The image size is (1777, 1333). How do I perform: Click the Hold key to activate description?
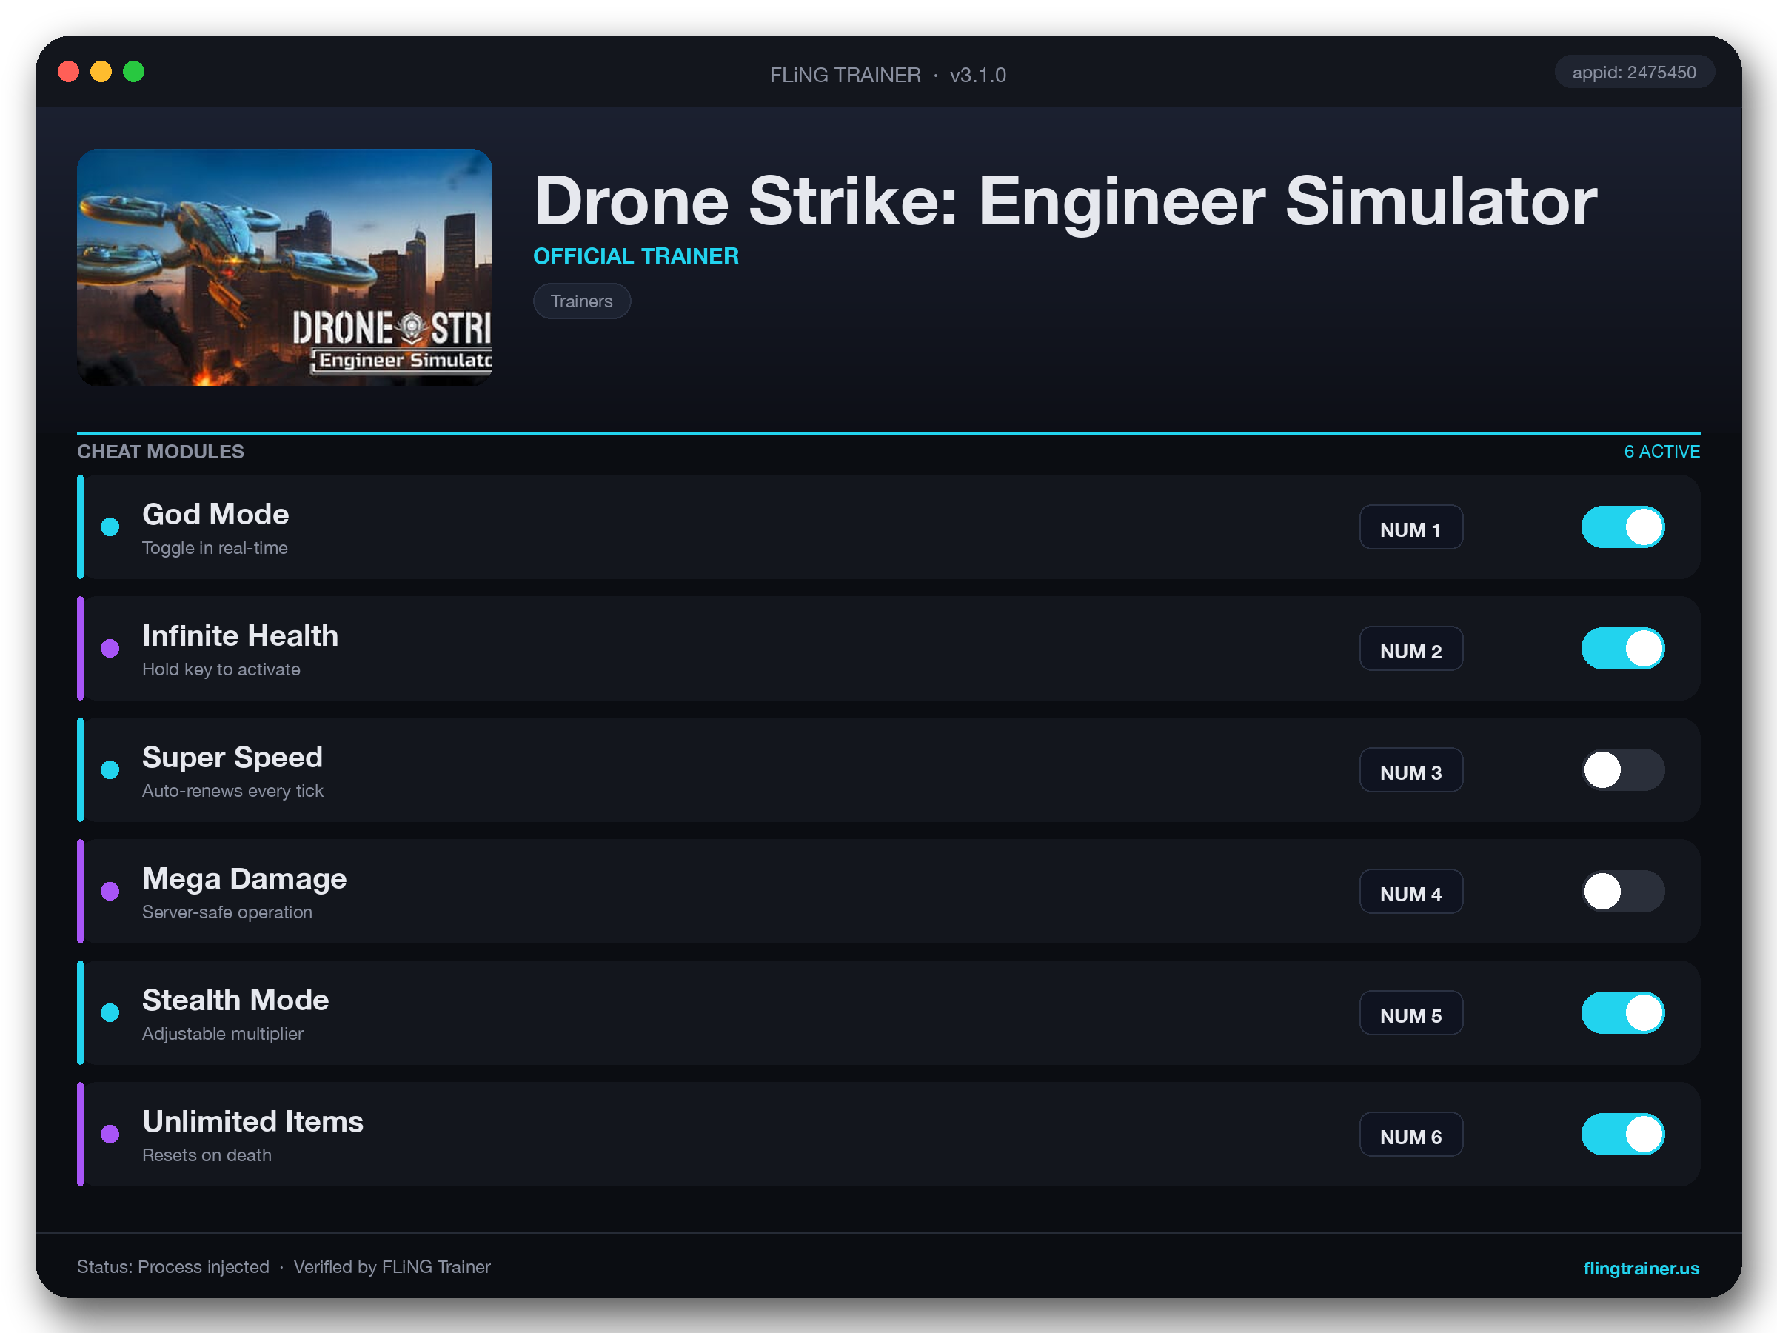221,669
